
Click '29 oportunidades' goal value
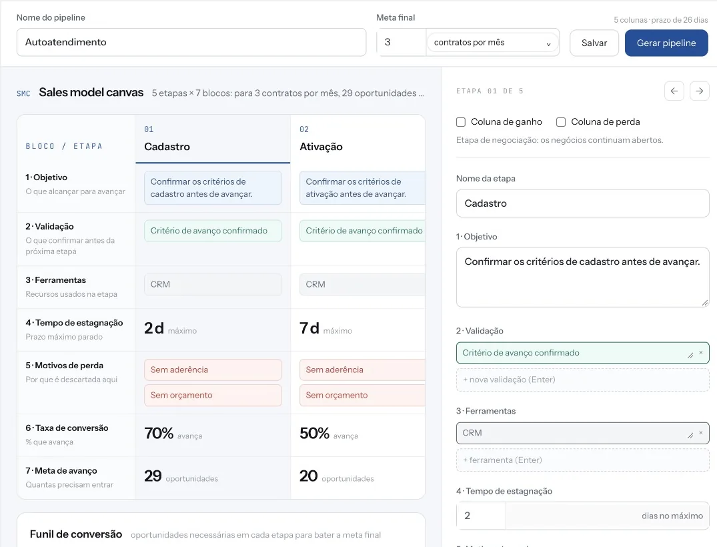(x=181, y=476)
